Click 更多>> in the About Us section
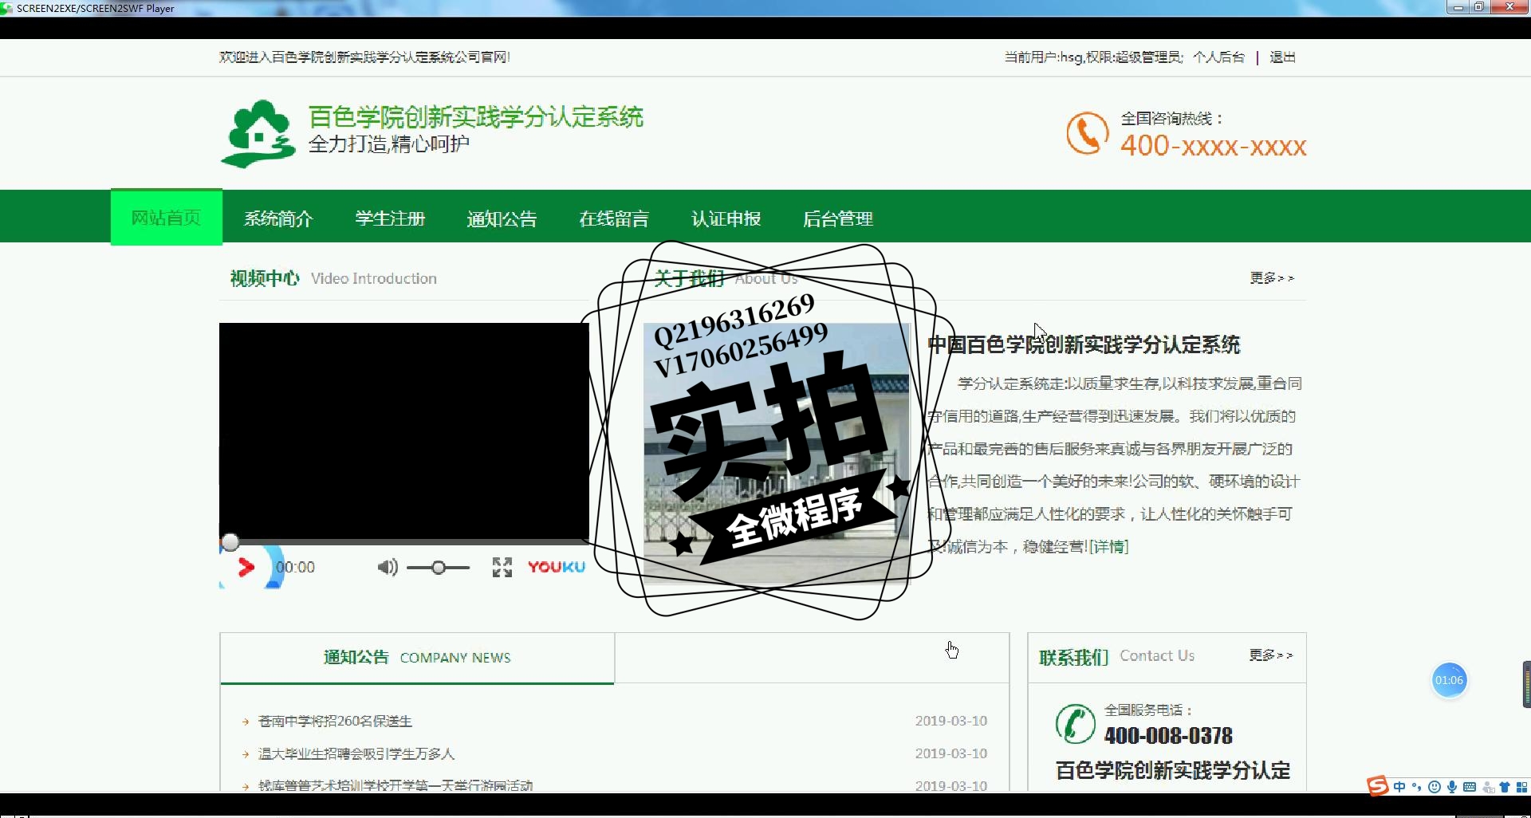The width and height of the screenshot is (1531, 818). pyautogui.click(x=1272, y=278)
